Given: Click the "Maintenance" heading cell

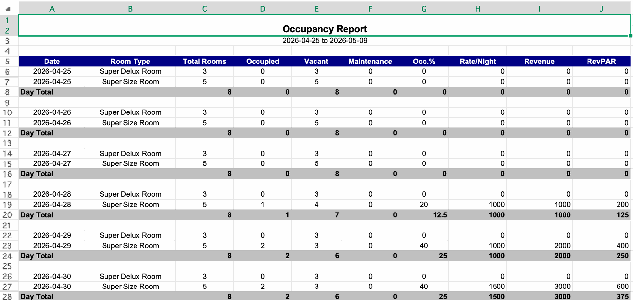Looking at the screenshot, I should click(x=370, y=61).
